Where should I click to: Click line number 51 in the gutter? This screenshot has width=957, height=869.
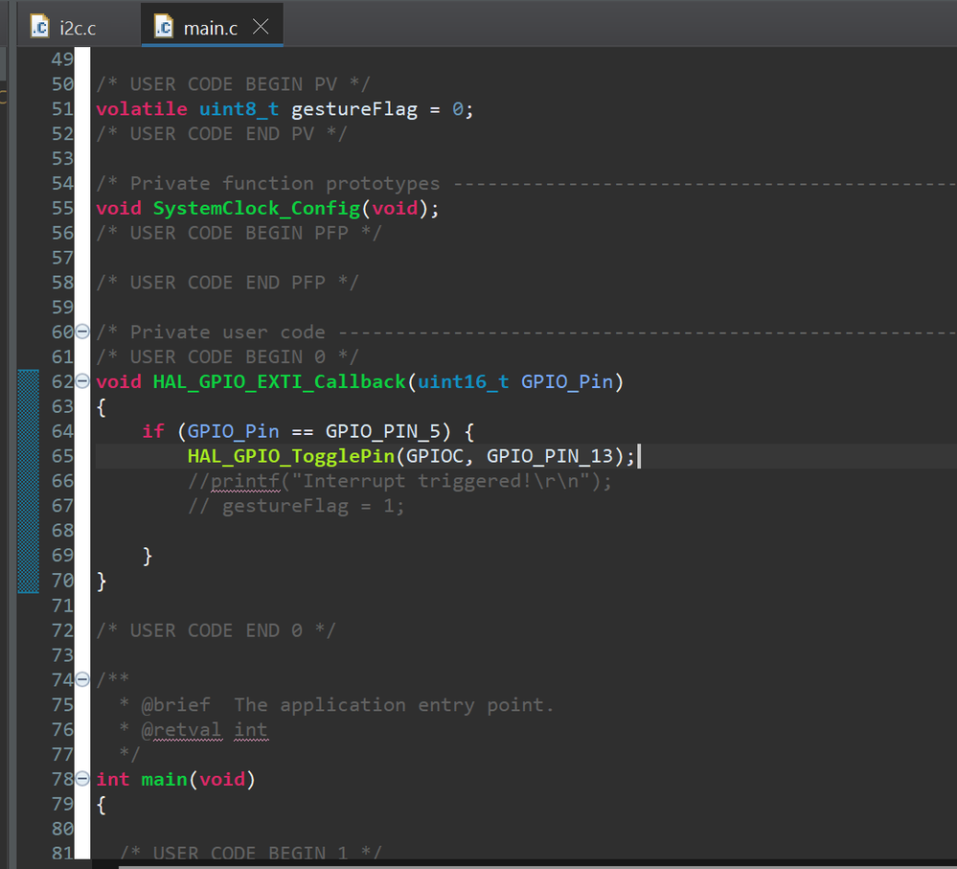[x=62, y=108]
